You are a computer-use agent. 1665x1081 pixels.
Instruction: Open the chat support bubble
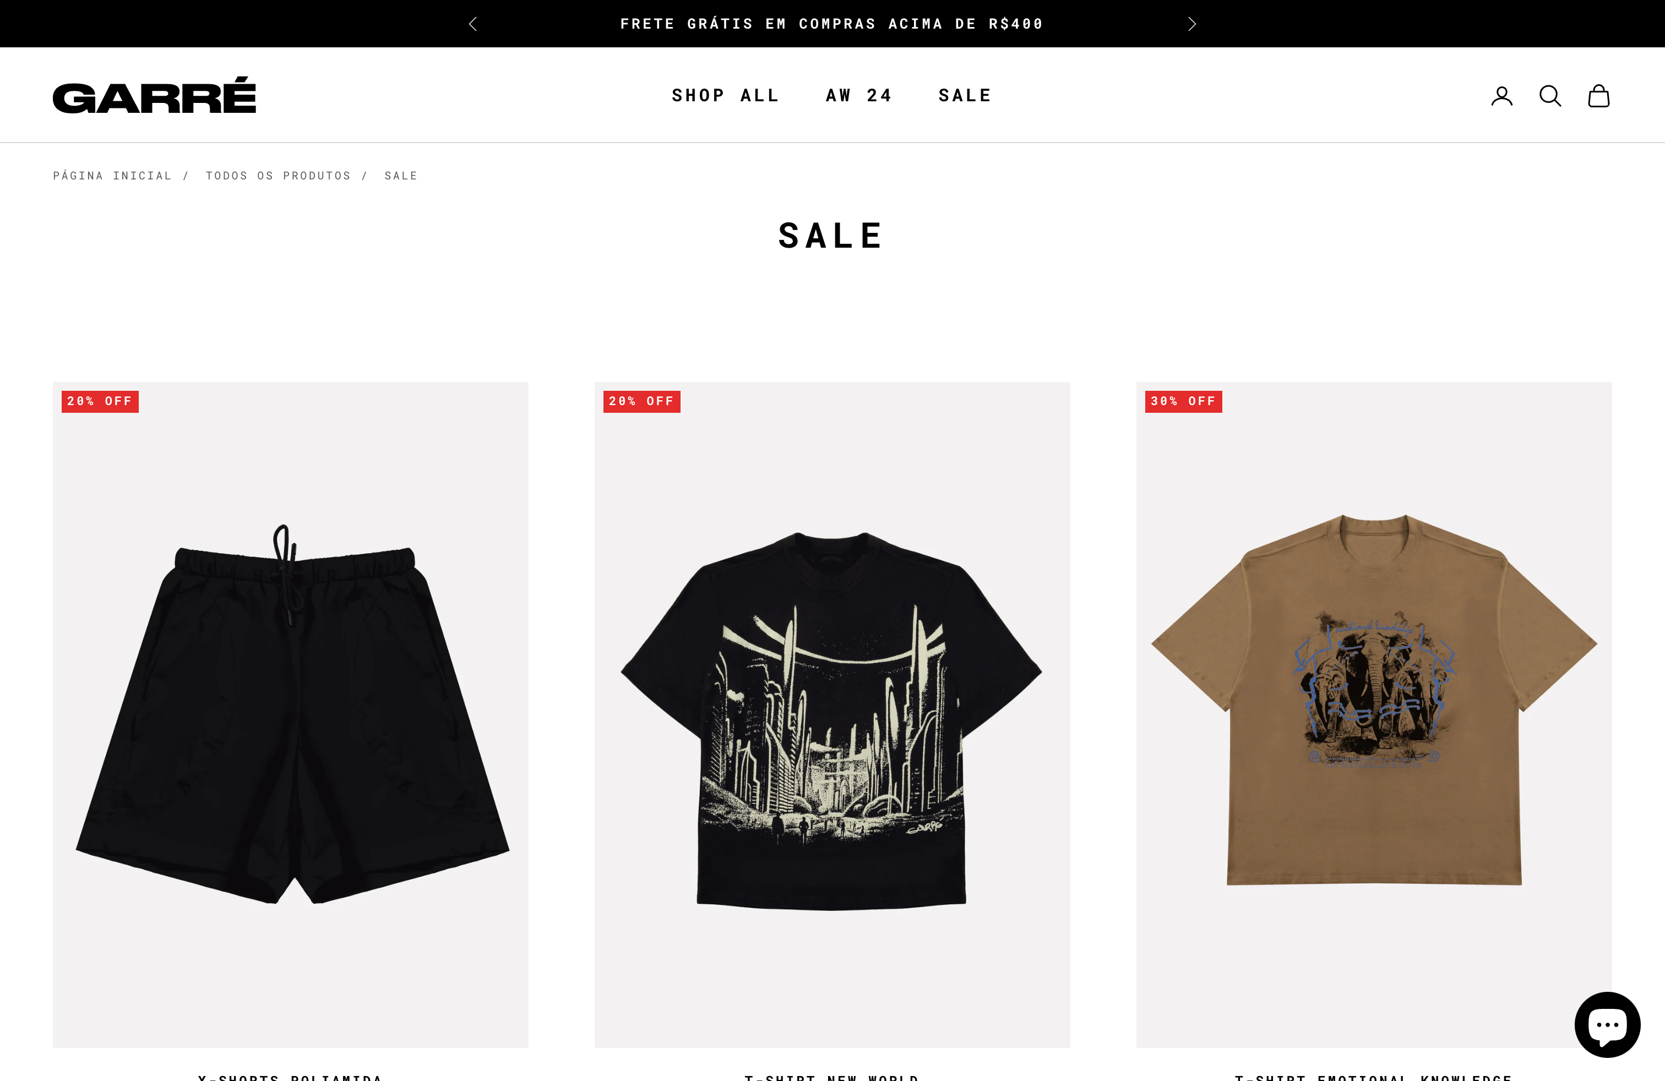coord(1607,1024)
